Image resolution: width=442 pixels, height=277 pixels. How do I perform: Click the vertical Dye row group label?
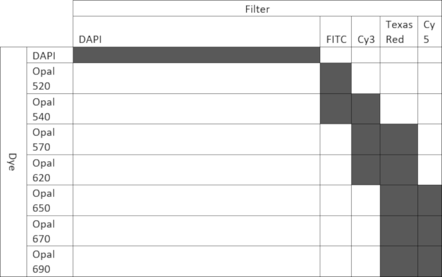(13, 162)
